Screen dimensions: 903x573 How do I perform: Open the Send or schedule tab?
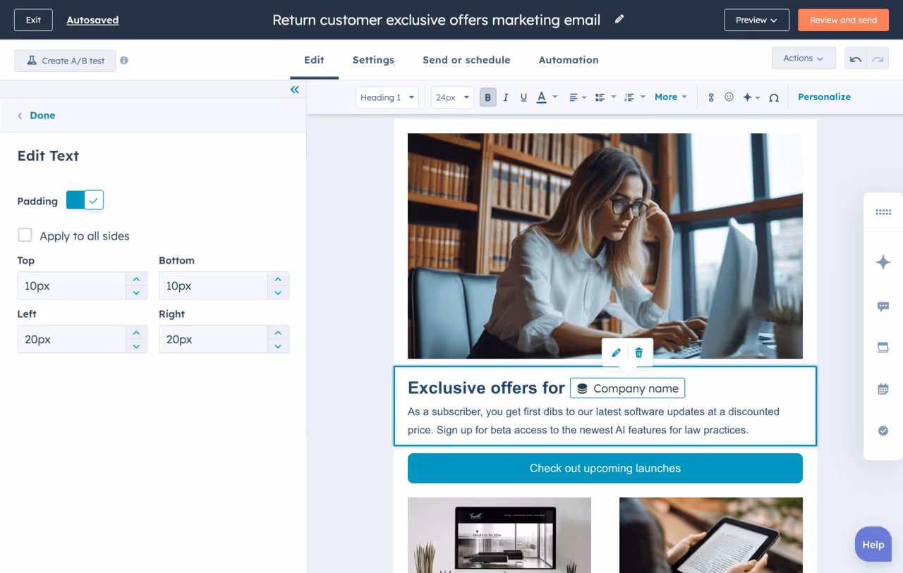(466, 60)
